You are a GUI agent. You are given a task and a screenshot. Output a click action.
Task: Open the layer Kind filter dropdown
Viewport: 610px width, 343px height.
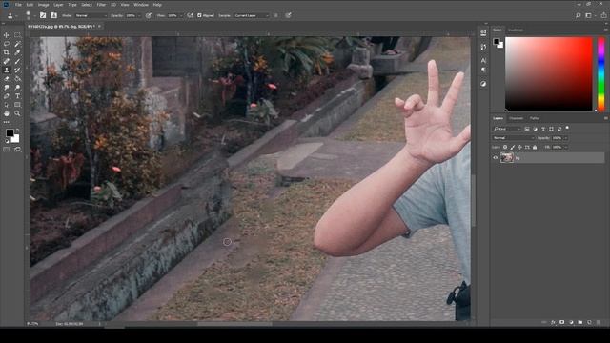coord(507,129)
